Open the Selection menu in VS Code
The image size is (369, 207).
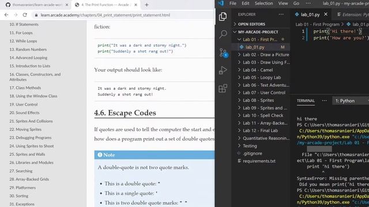point(263,3)
